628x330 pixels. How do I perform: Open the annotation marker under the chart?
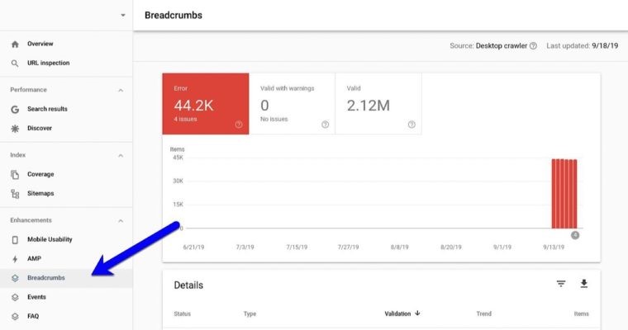[575, 235]
